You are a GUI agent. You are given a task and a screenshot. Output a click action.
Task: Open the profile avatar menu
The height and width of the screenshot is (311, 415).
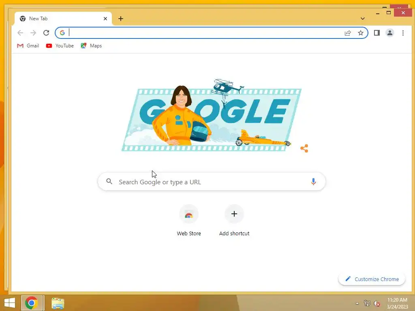(389, 33)
